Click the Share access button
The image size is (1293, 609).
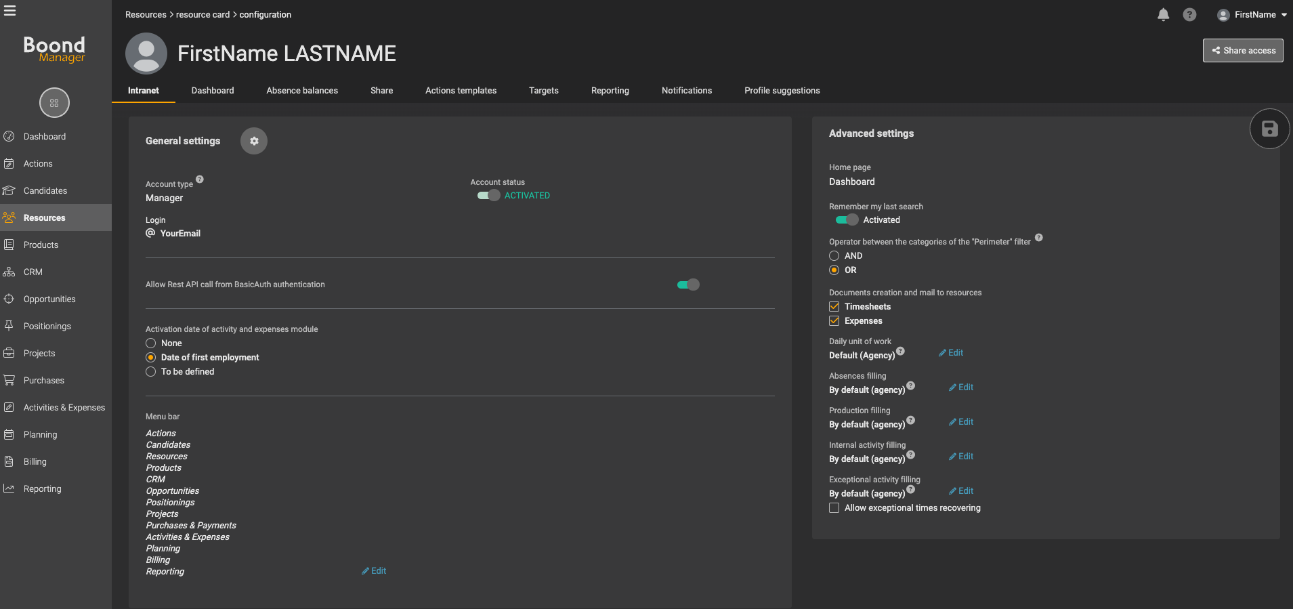click(1243, 51)
